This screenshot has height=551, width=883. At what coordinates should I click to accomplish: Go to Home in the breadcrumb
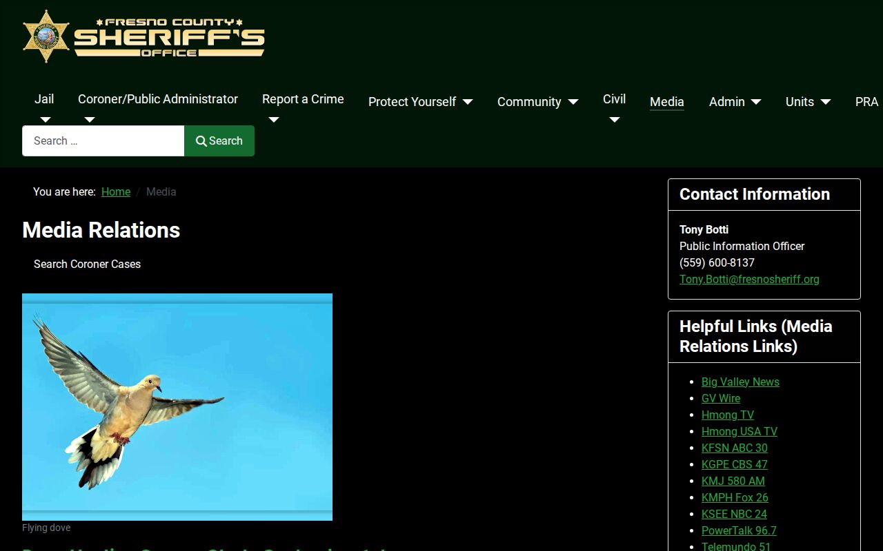[116, 191]
